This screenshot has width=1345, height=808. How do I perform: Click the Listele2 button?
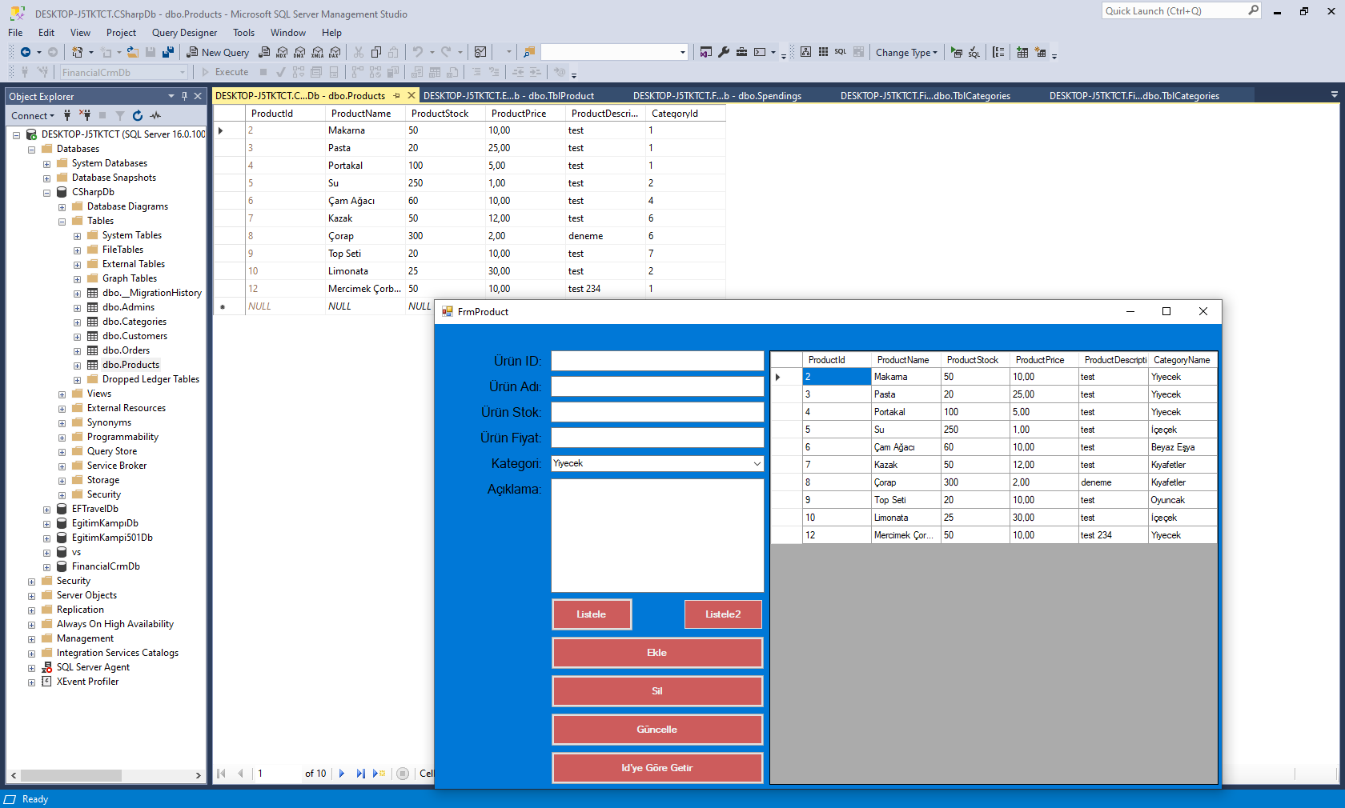[723, 614]
